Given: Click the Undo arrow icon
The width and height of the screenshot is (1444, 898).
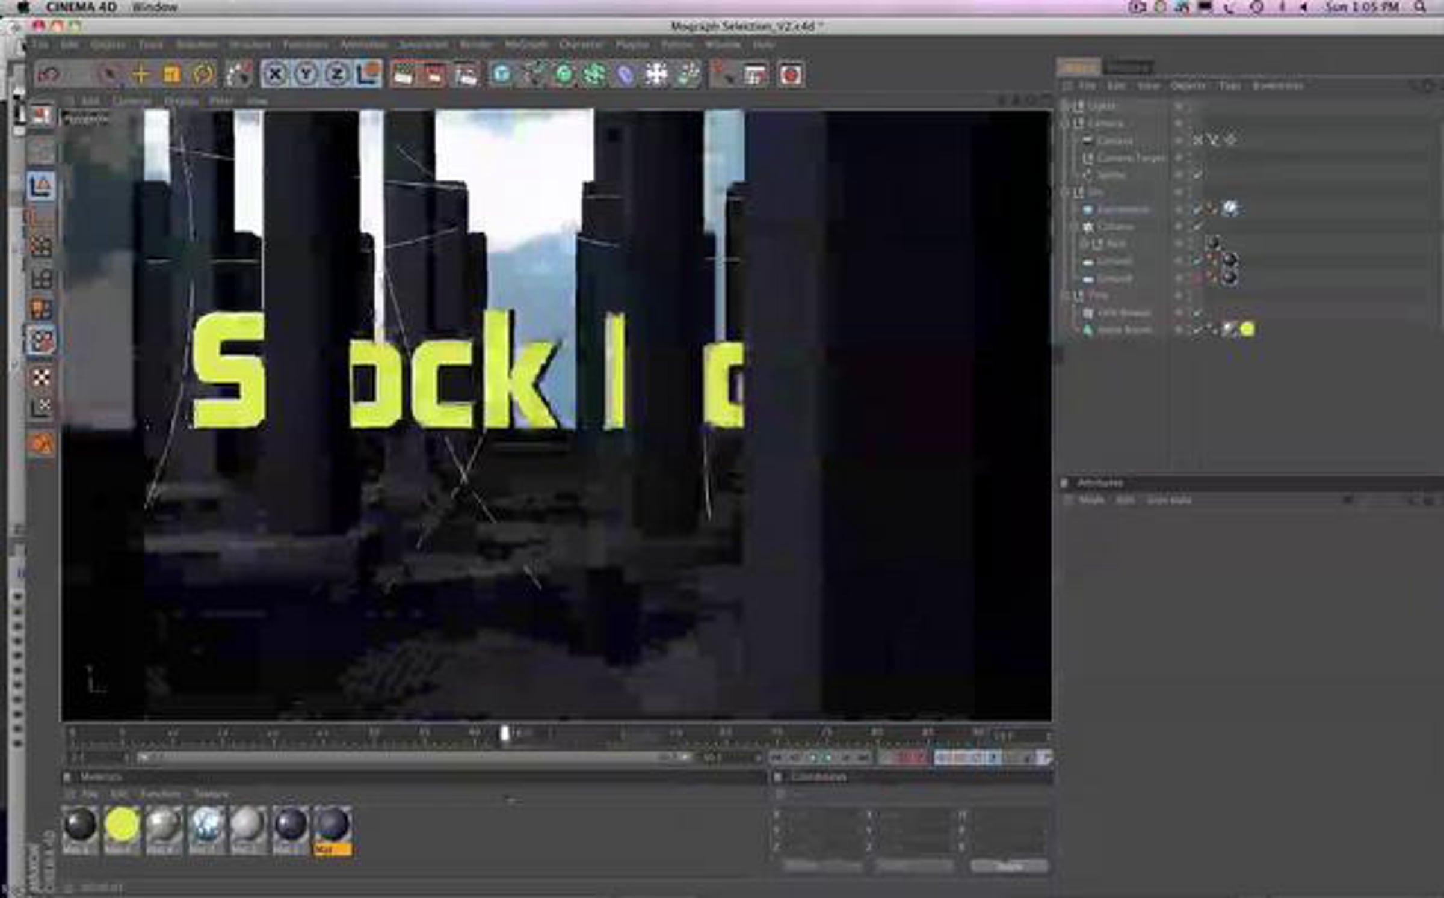Looking at the screenshot, I should [x=48, y=75].
